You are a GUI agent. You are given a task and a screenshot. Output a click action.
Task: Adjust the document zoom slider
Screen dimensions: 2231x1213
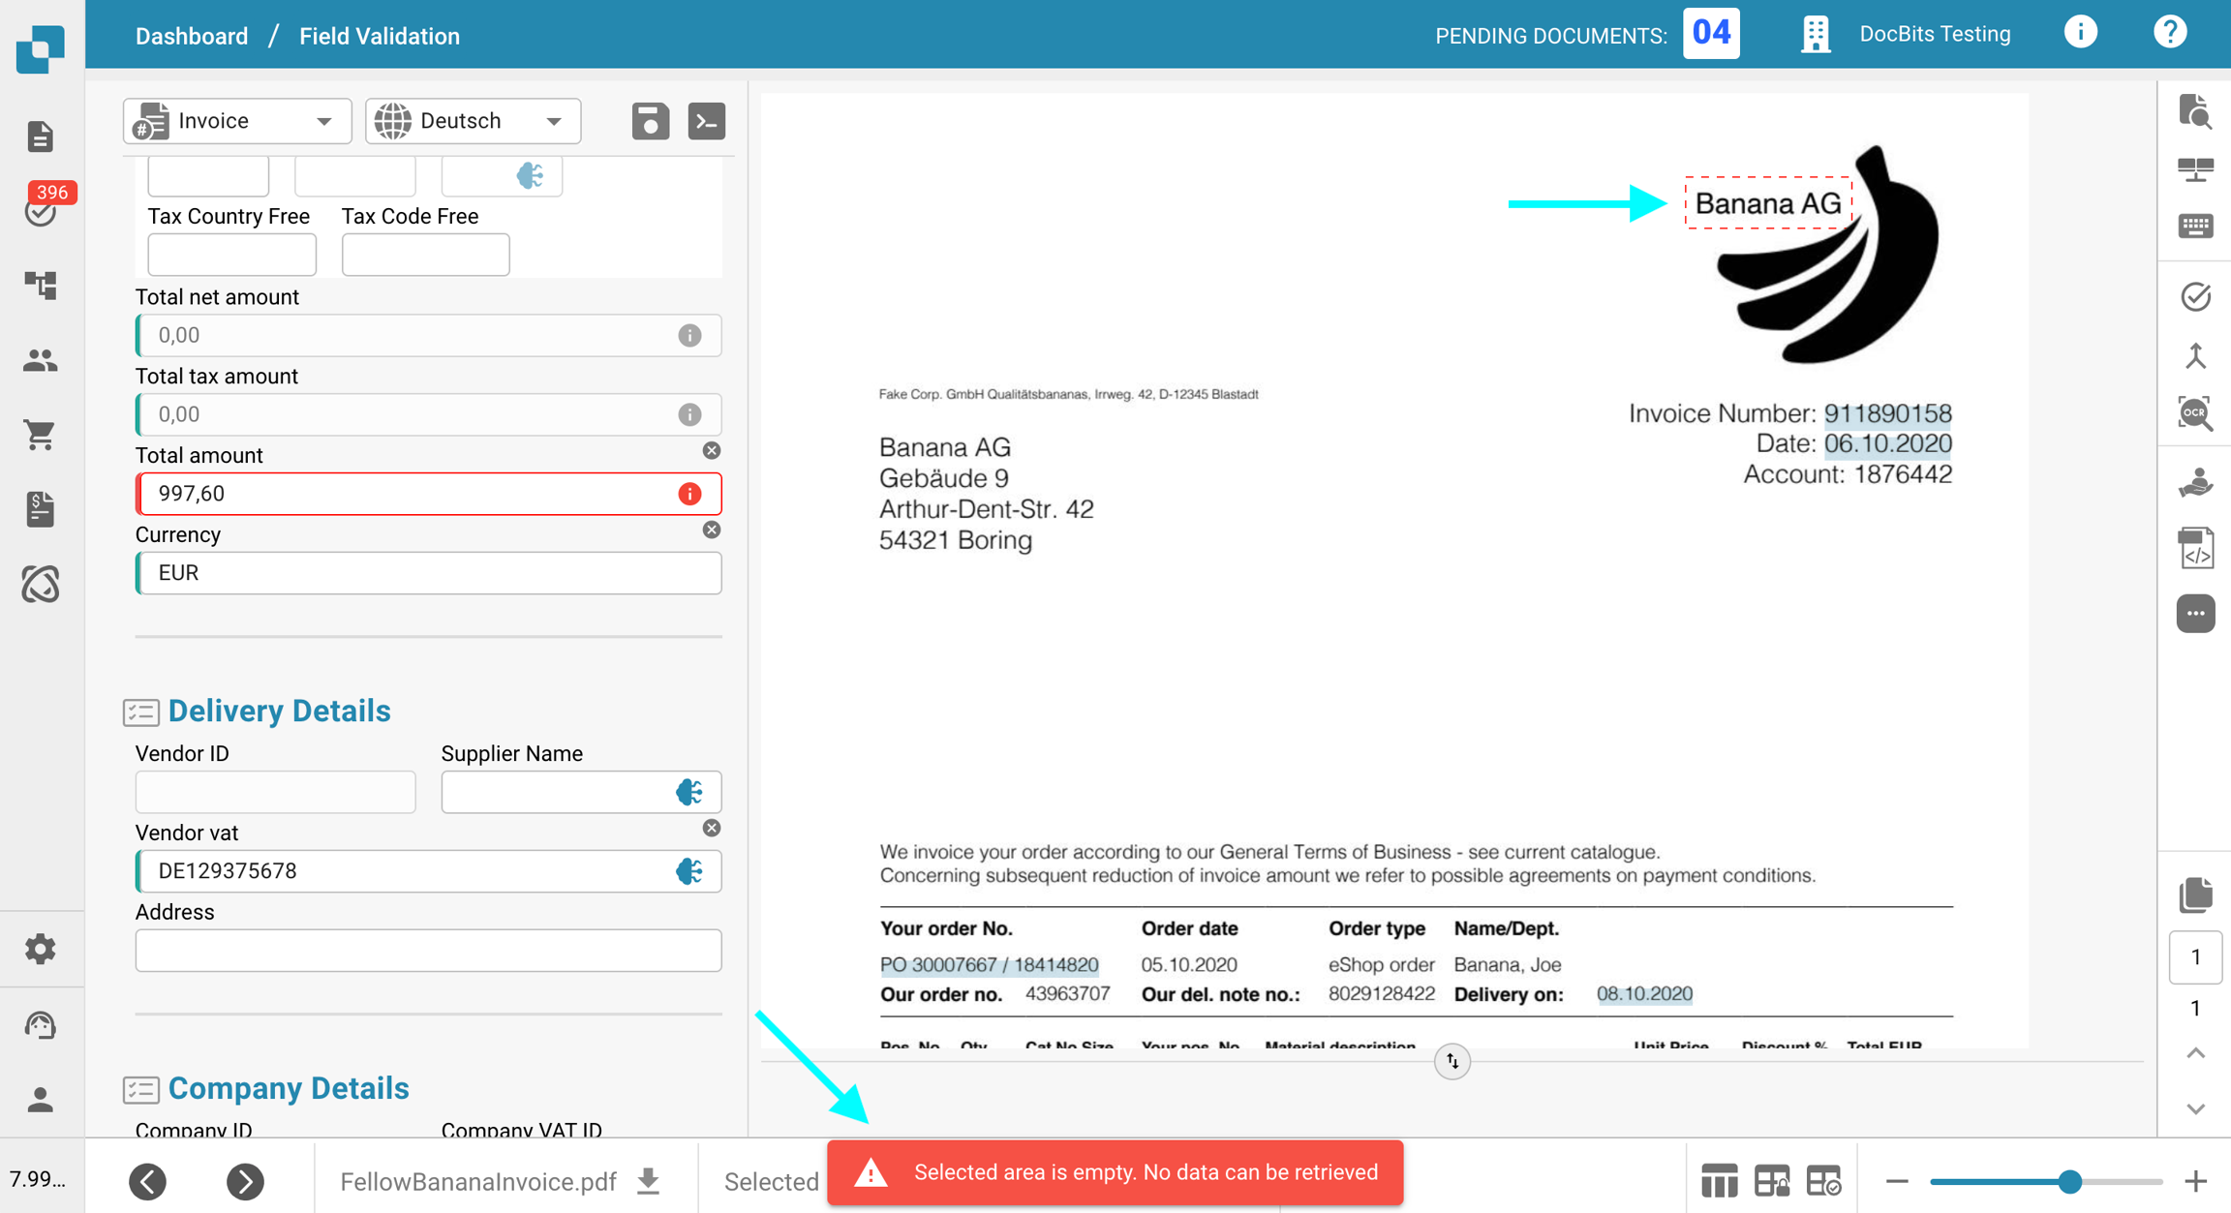2069,1181
